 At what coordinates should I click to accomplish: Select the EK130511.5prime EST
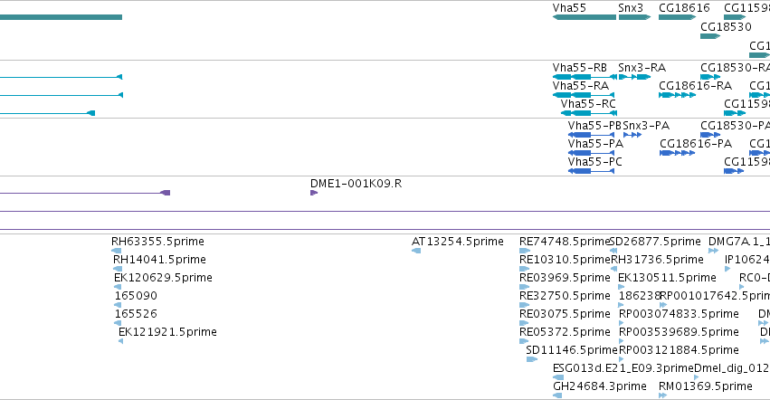[622, 287]
